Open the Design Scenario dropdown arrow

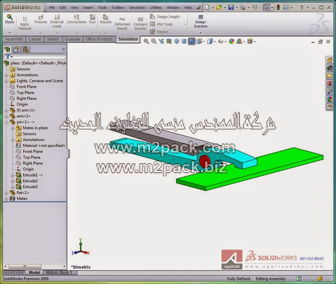click(200, 33)
